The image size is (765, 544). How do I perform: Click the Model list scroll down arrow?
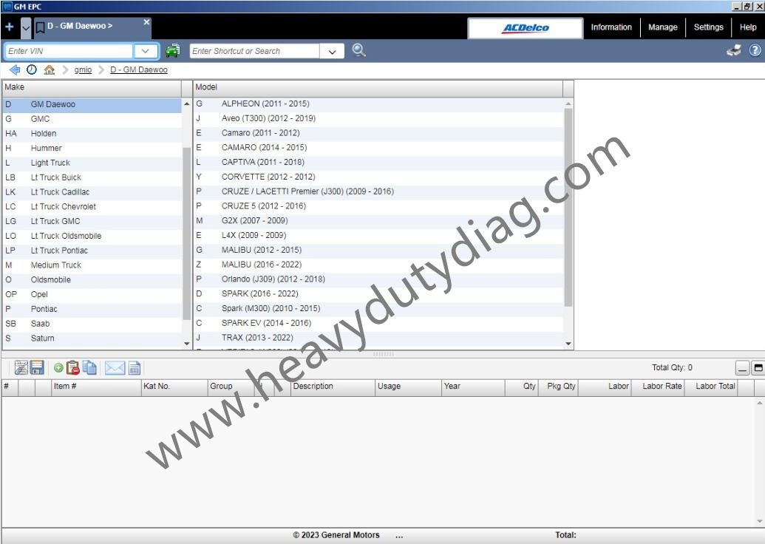pos(568,344)
